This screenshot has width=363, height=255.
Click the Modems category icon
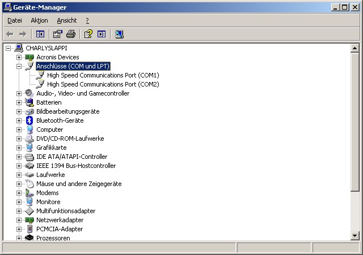[29, 193]
